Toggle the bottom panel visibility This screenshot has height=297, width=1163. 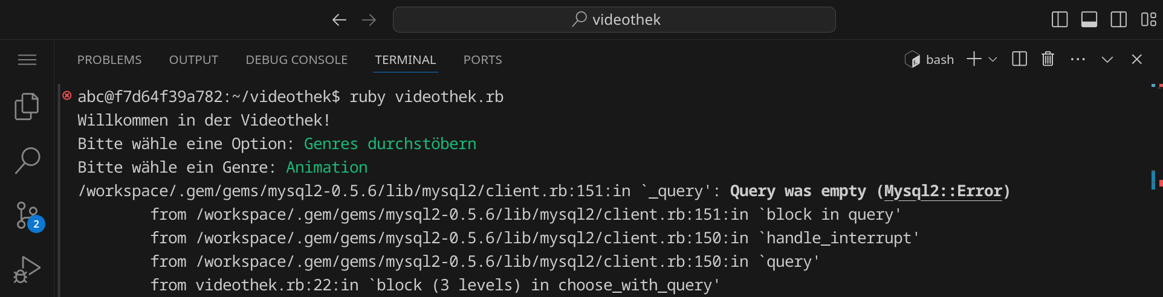1089,19
